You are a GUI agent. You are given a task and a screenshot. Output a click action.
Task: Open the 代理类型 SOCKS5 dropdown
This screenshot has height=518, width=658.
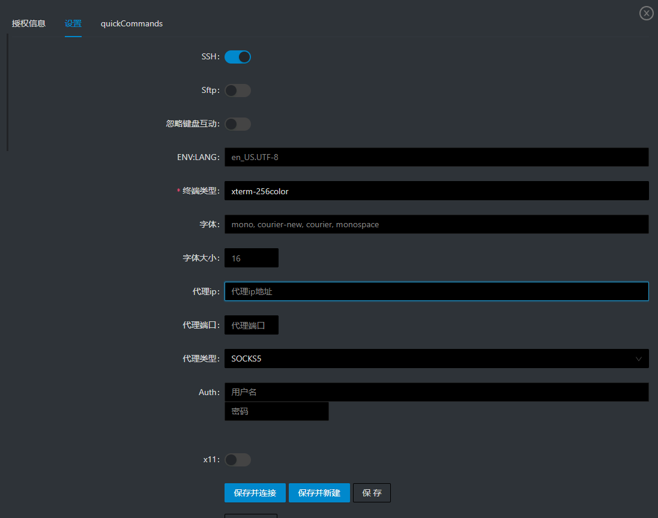click(436, 359)
